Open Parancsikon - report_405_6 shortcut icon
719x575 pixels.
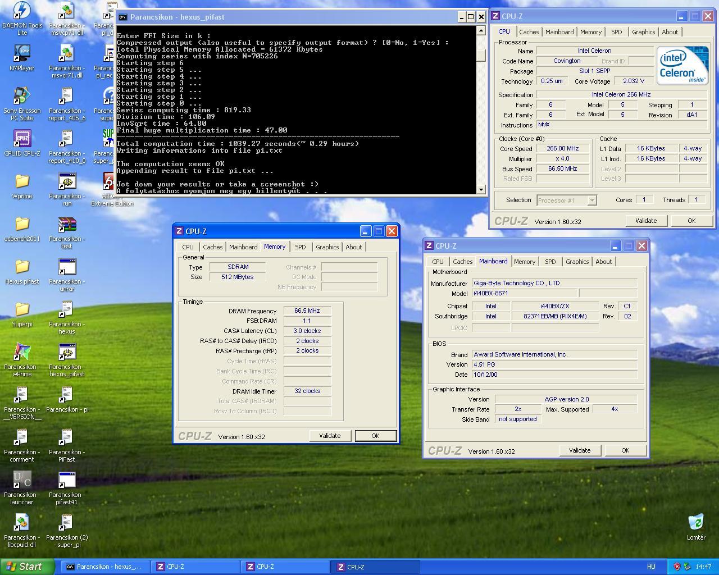[67, 95]
